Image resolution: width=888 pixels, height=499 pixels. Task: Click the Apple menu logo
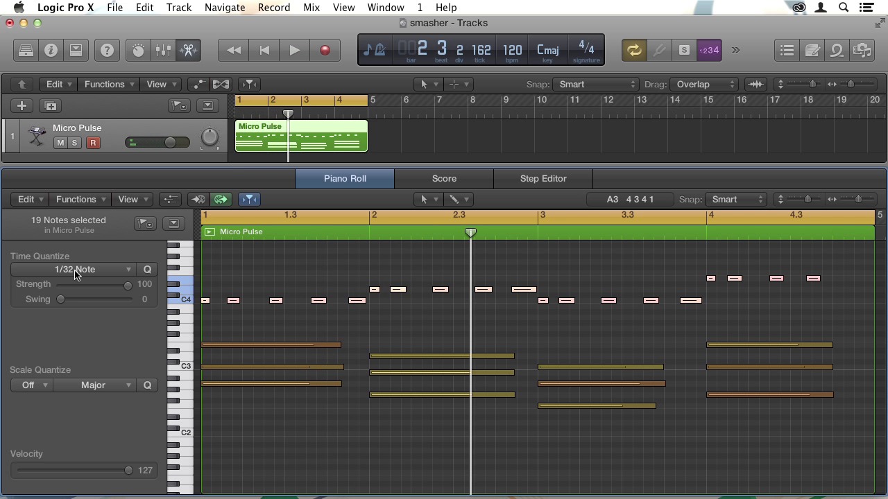click(x=19, y=8)
